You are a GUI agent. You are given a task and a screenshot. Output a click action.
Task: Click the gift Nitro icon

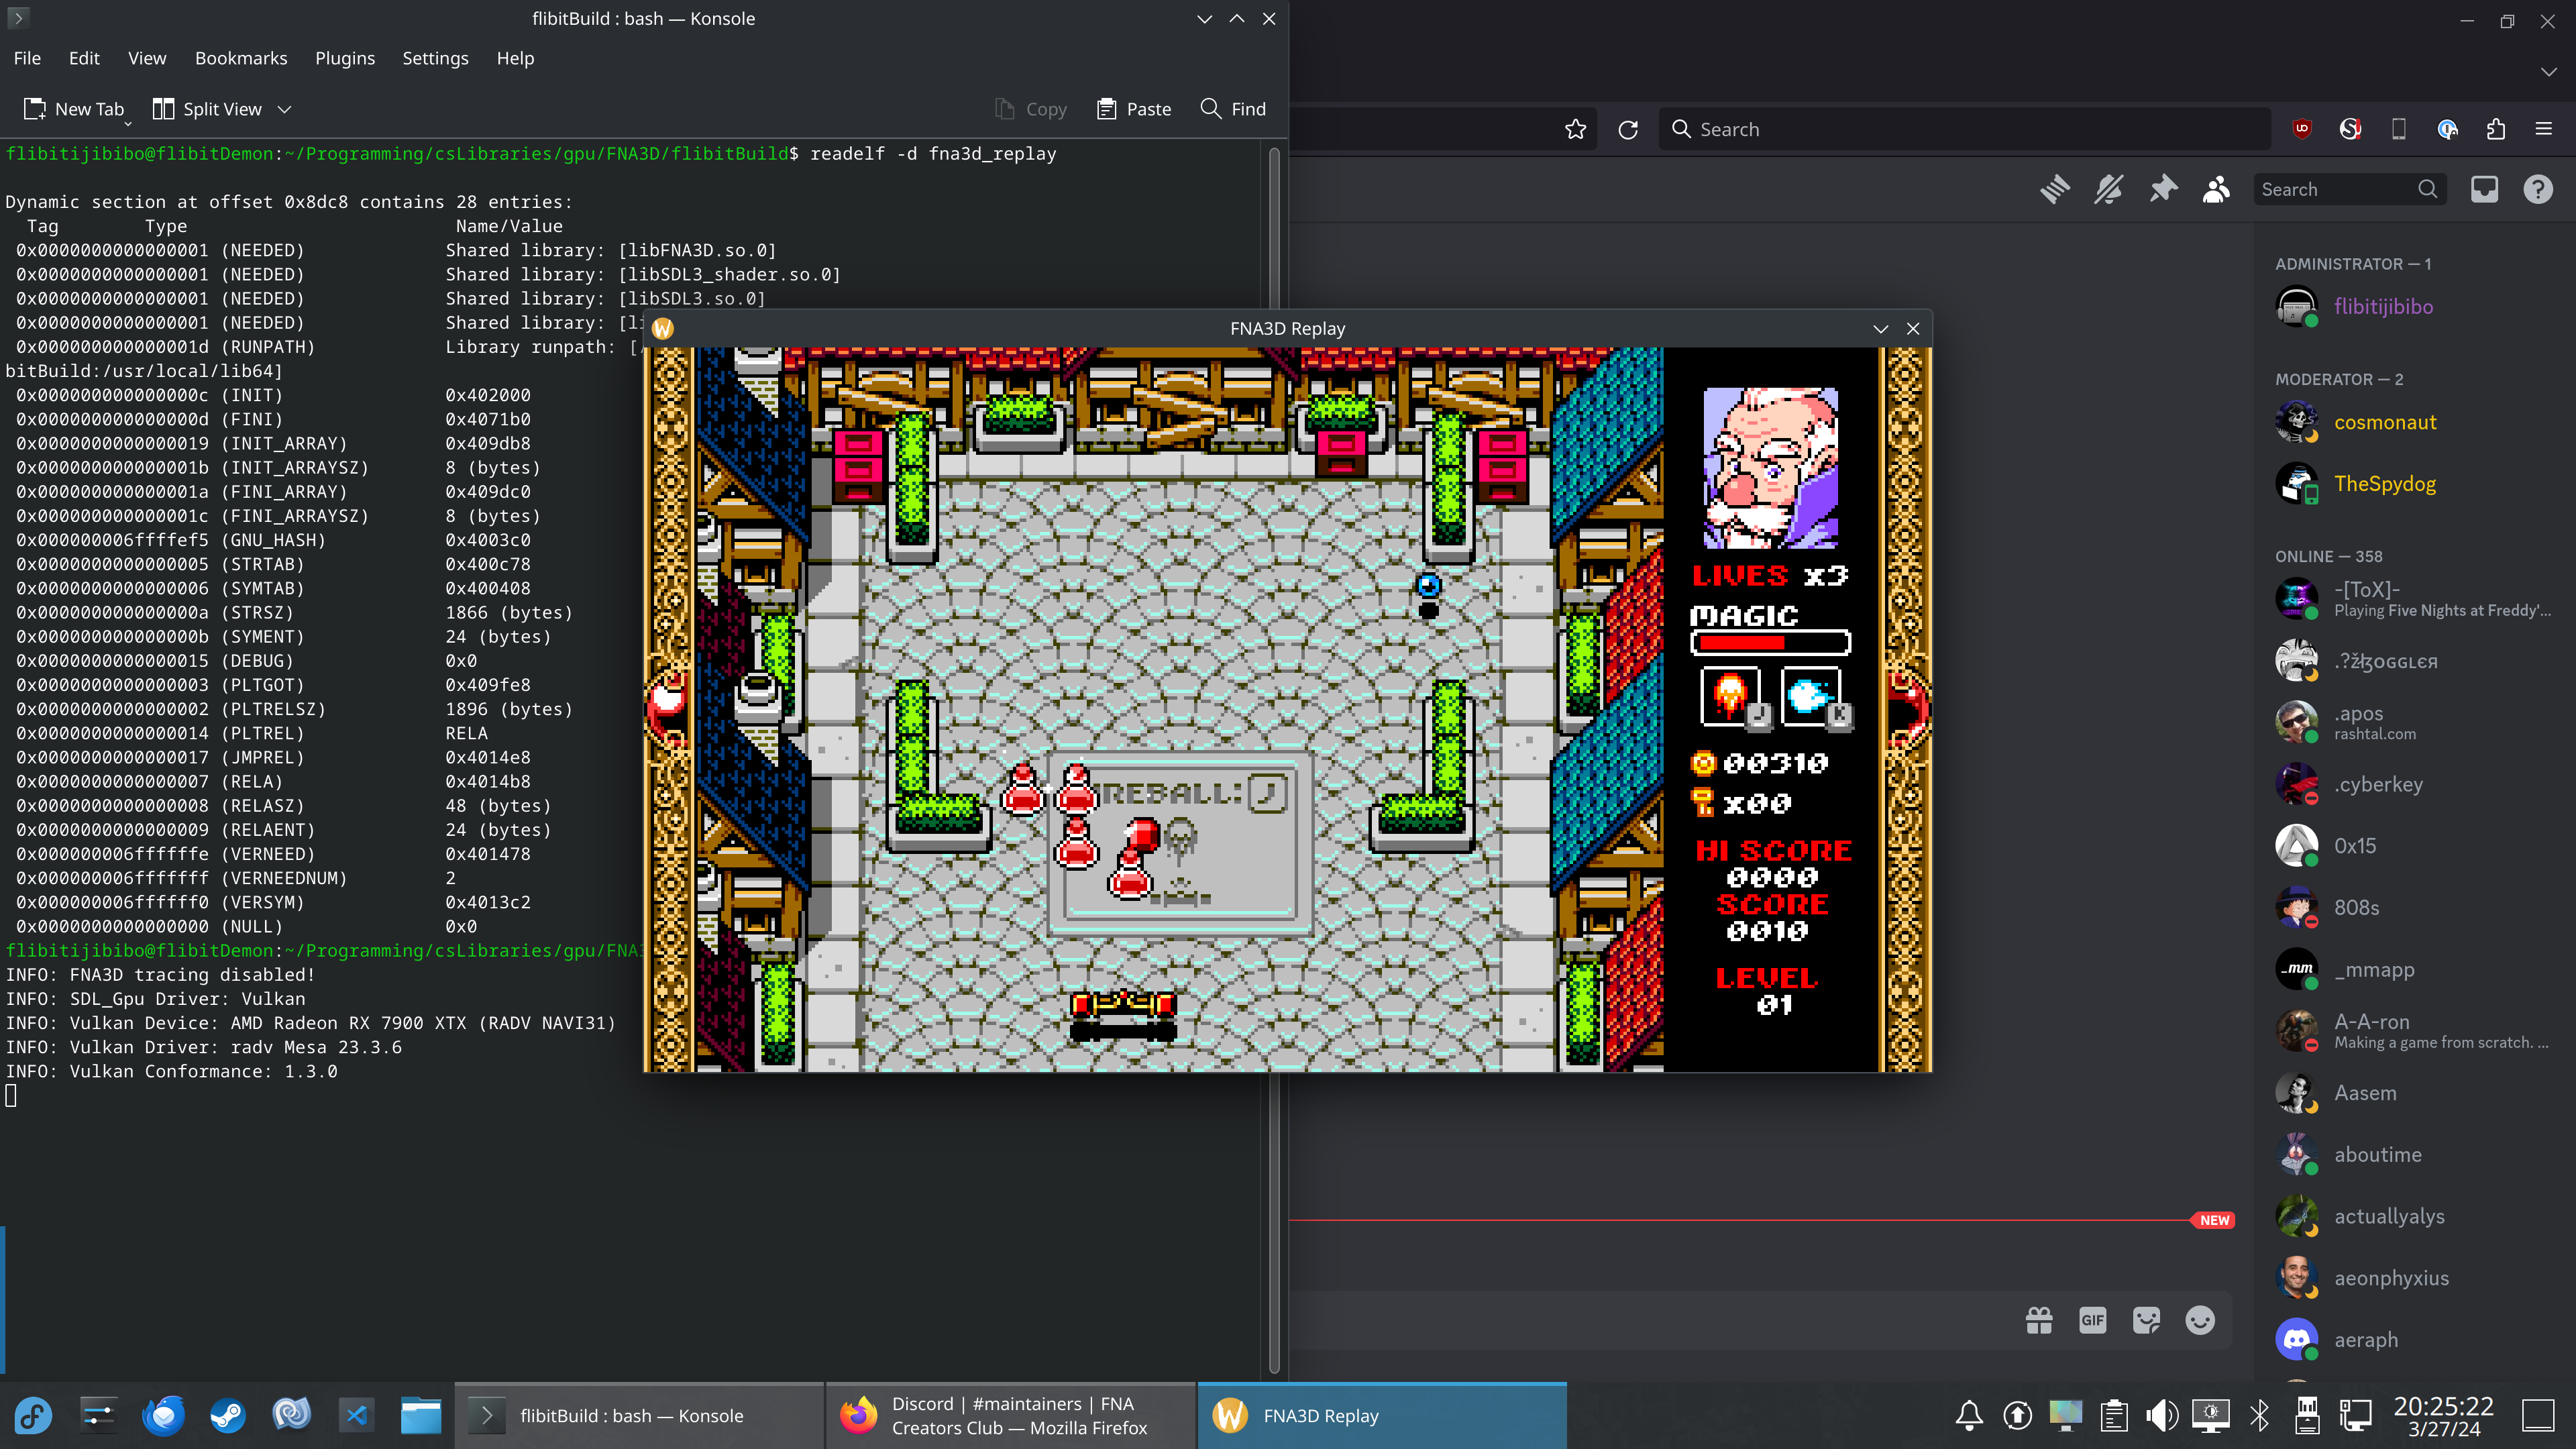[2039, 1320]
